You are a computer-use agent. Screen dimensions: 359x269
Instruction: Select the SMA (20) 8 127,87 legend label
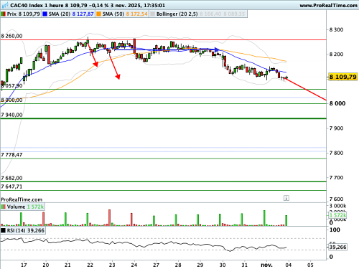(71, 14)
